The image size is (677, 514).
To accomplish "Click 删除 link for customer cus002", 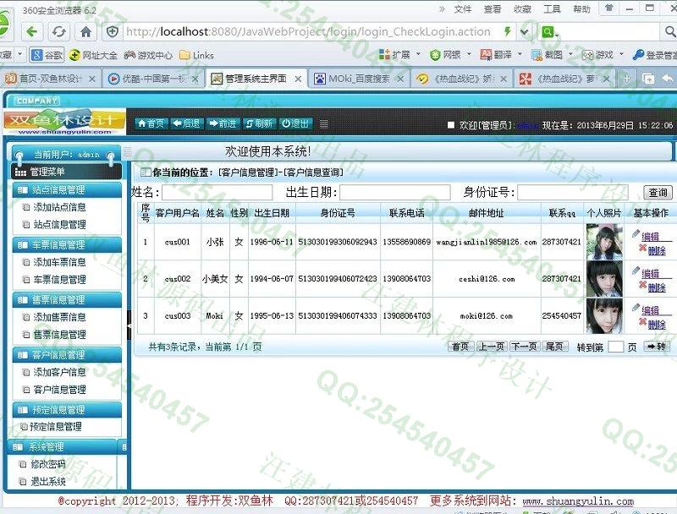I will pos(657,287).
